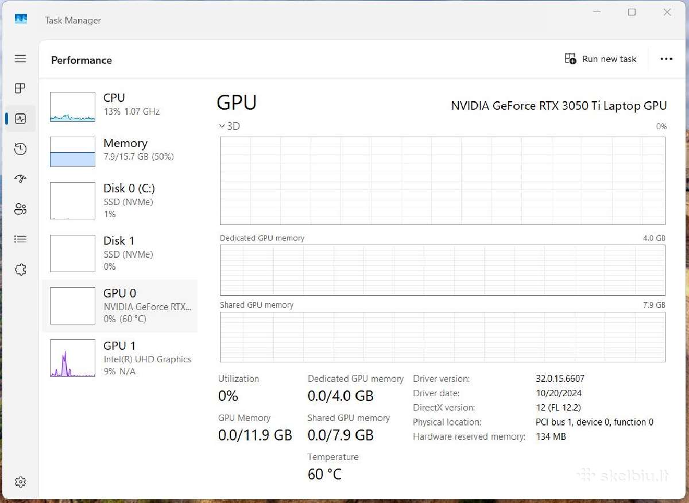This screenshot has width=689, height=503.
Task: Click the Disk 1 activity thumbnail
Action: (72, 253)
